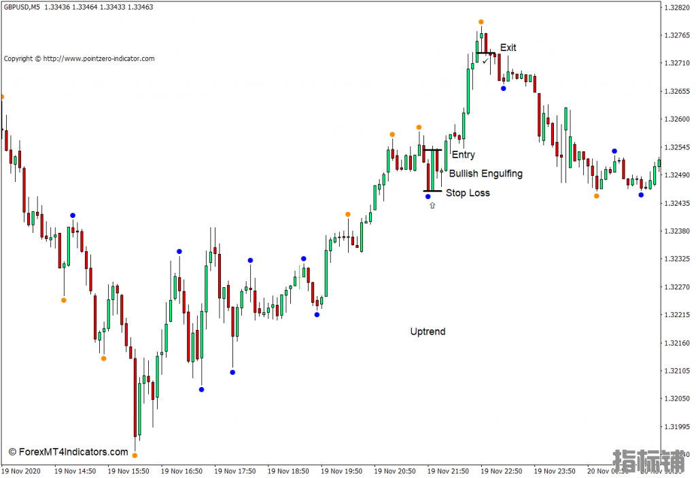Click the pointzero-indicator.com copyright text
Screen dimensions: 696x478
[x=79, y=58]
